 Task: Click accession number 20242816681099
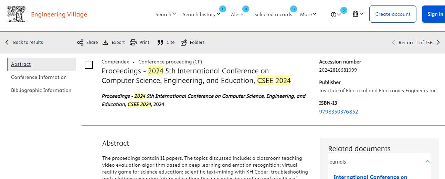tap(338, 70)
